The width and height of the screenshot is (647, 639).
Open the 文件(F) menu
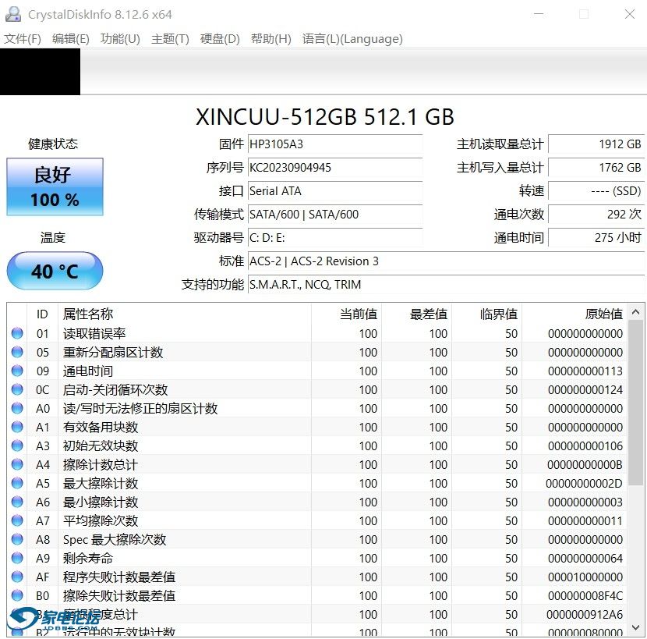23,39
